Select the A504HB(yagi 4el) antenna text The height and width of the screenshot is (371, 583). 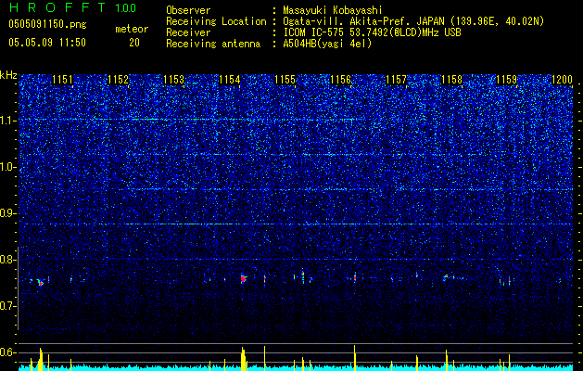pyautogui.click(x=327, y=44)
